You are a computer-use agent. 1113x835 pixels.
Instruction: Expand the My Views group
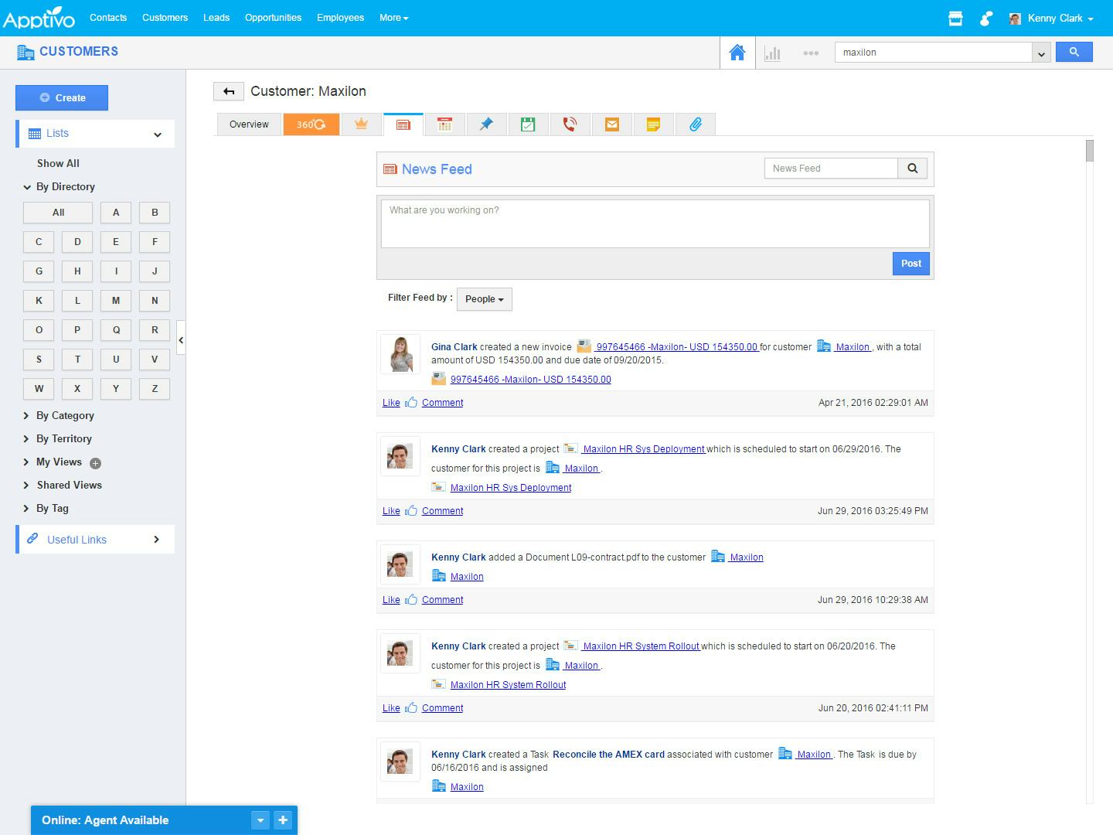[x=26, y=462]
